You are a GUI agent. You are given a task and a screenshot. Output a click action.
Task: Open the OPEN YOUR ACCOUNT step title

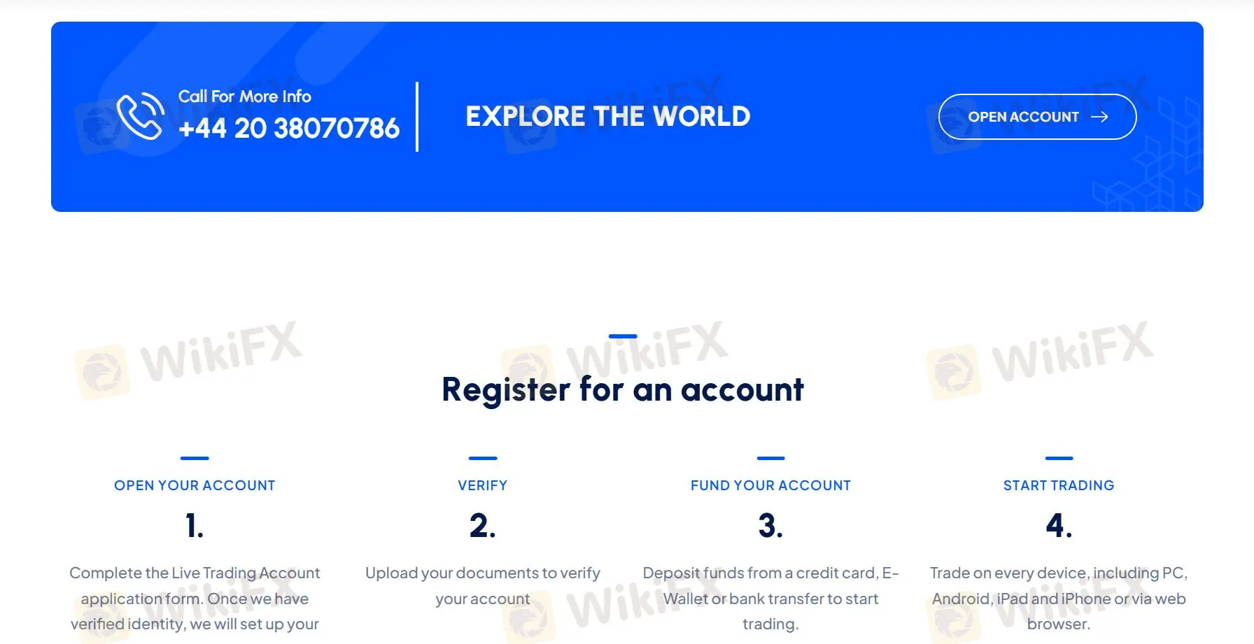(195, 485)
